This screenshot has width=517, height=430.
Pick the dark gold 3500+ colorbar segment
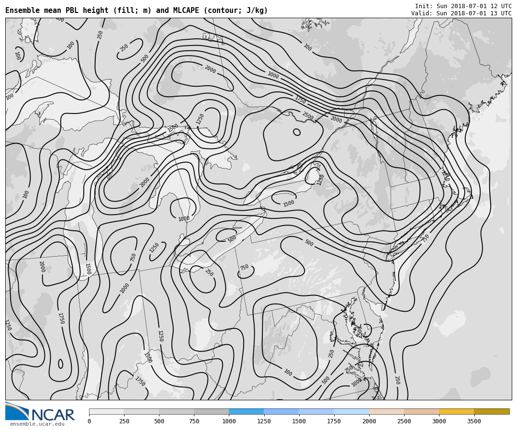pos(492,411)
